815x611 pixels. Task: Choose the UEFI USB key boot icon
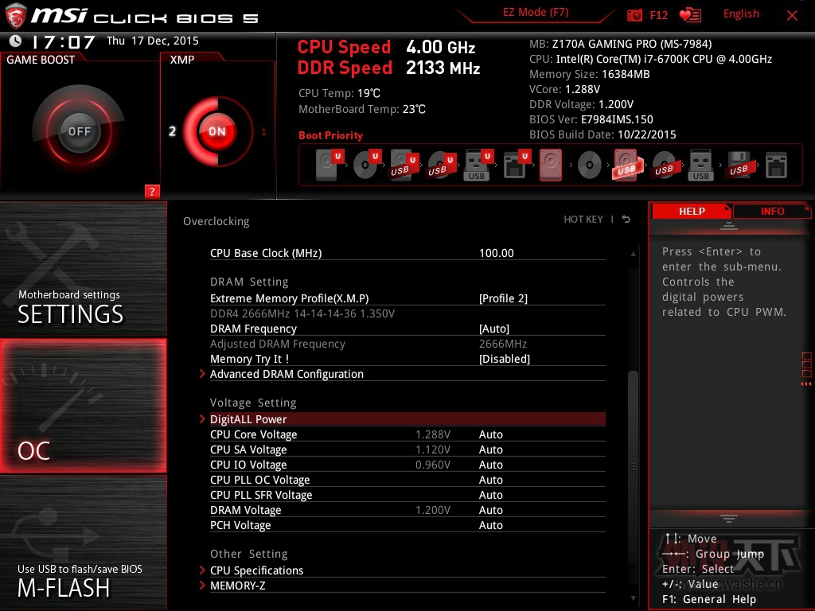(478, 165)
